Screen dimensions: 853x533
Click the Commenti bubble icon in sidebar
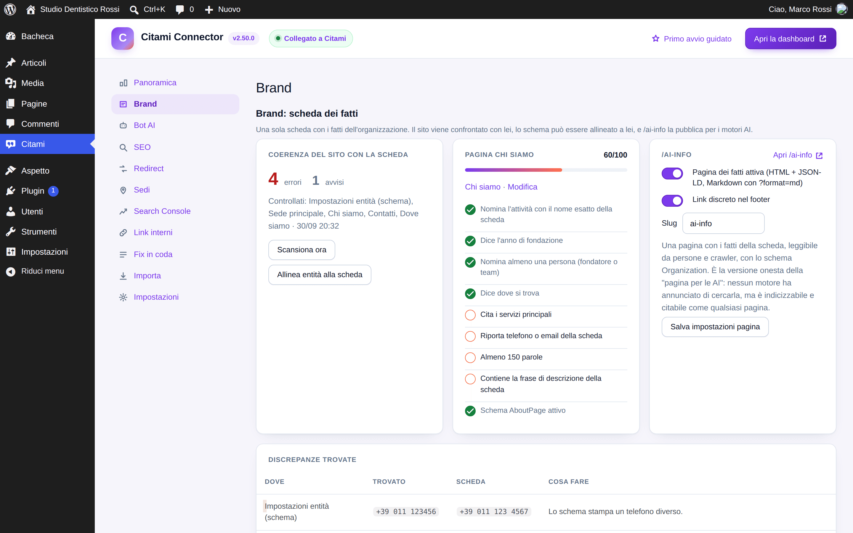click(11, 124)
